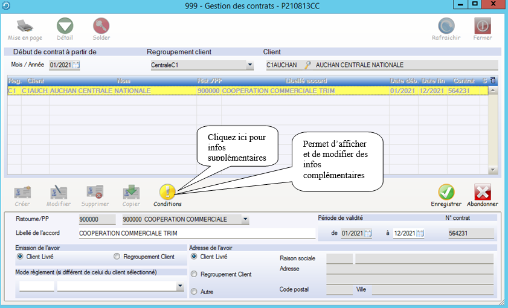Open the Ristourne/PP COOPERATION COMMERCIALE dropdown
This screenshot has height=308, width=508.
click(245, 219)
